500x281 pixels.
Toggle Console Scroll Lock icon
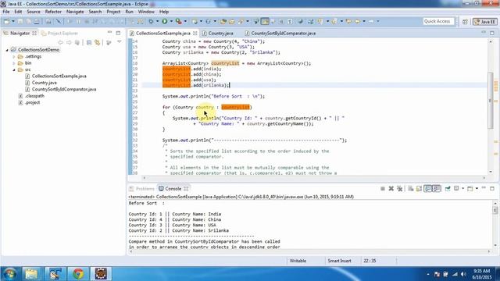pyautogui.click(x=419, y=189)
